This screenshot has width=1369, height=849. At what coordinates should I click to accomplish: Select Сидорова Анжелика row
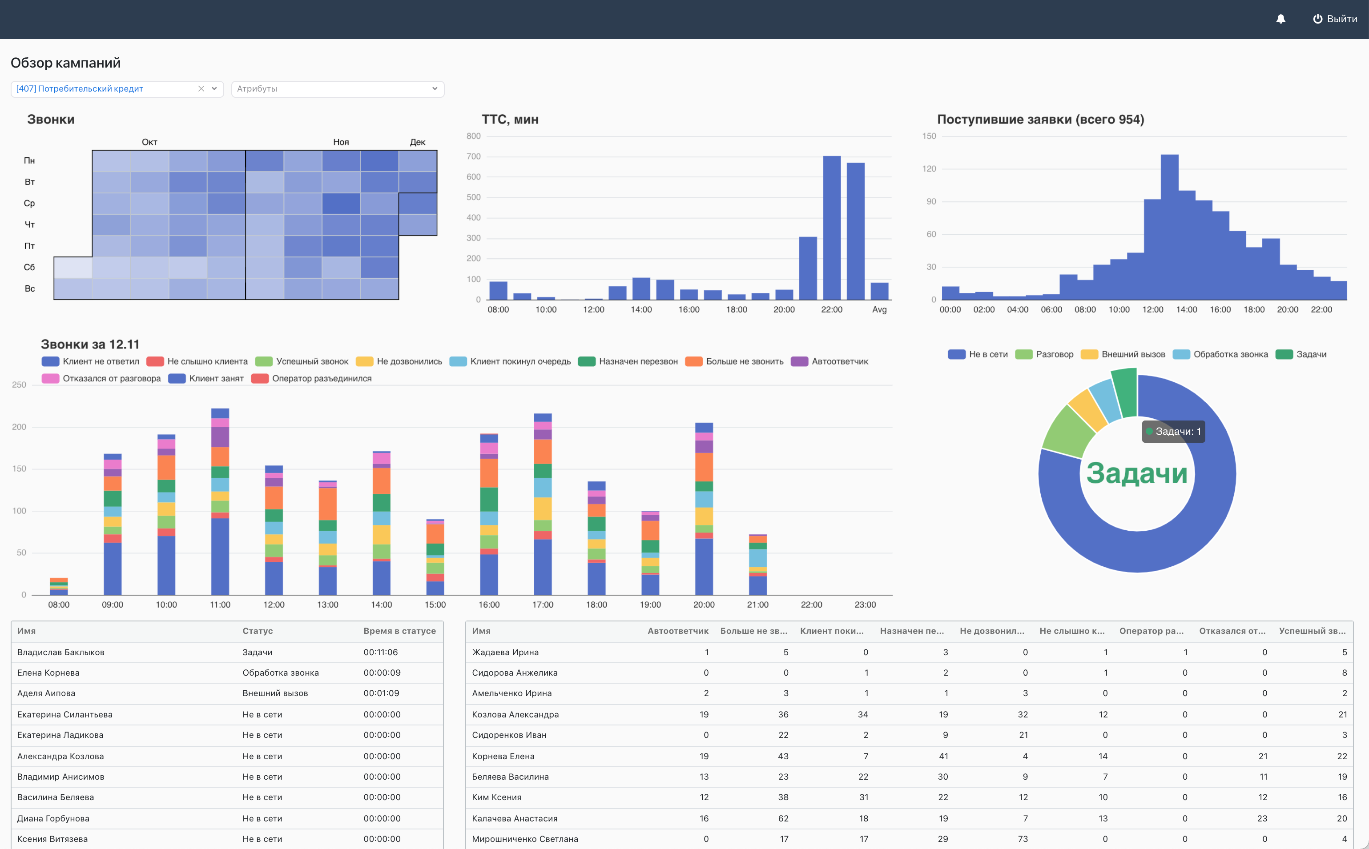point(909,673)
